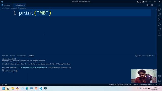Open the Testing flask view
Screen dimensions: 162x91
tap(159, 35)
